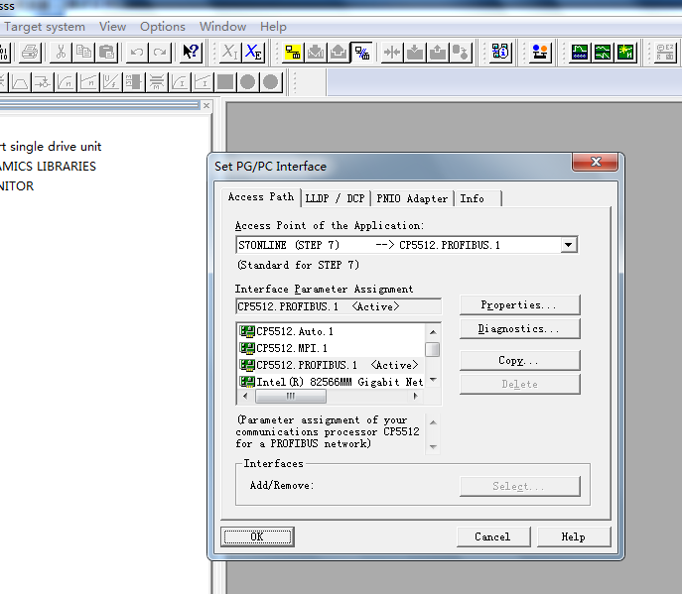This screenshot has height=594, width=682.
Task: Open the View menu
Action: 112,27
